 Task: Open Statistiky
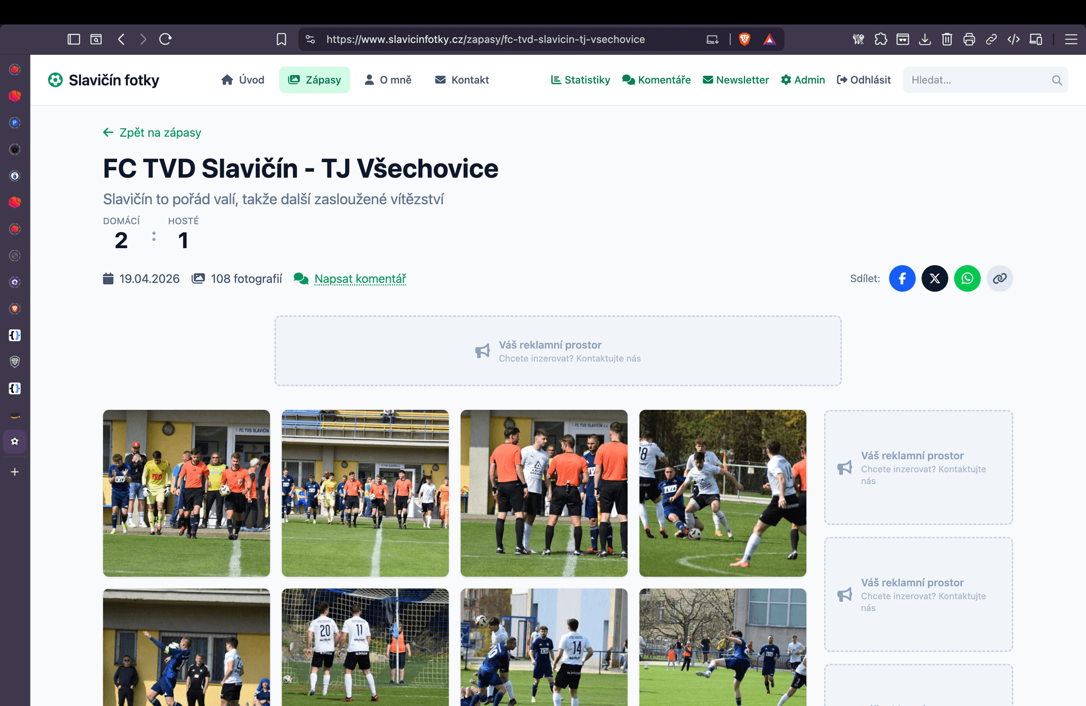click(580, 80)
